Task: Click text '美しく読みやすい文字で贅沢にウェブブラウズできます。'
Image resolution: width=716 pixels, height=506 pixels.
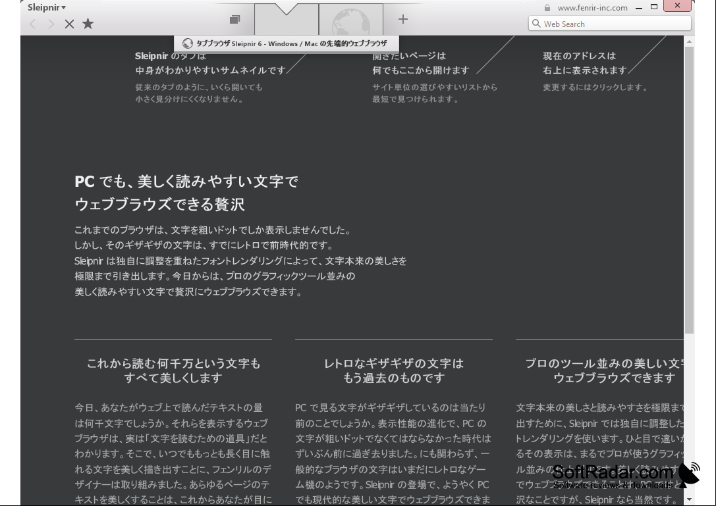Action: pos(188,292)
